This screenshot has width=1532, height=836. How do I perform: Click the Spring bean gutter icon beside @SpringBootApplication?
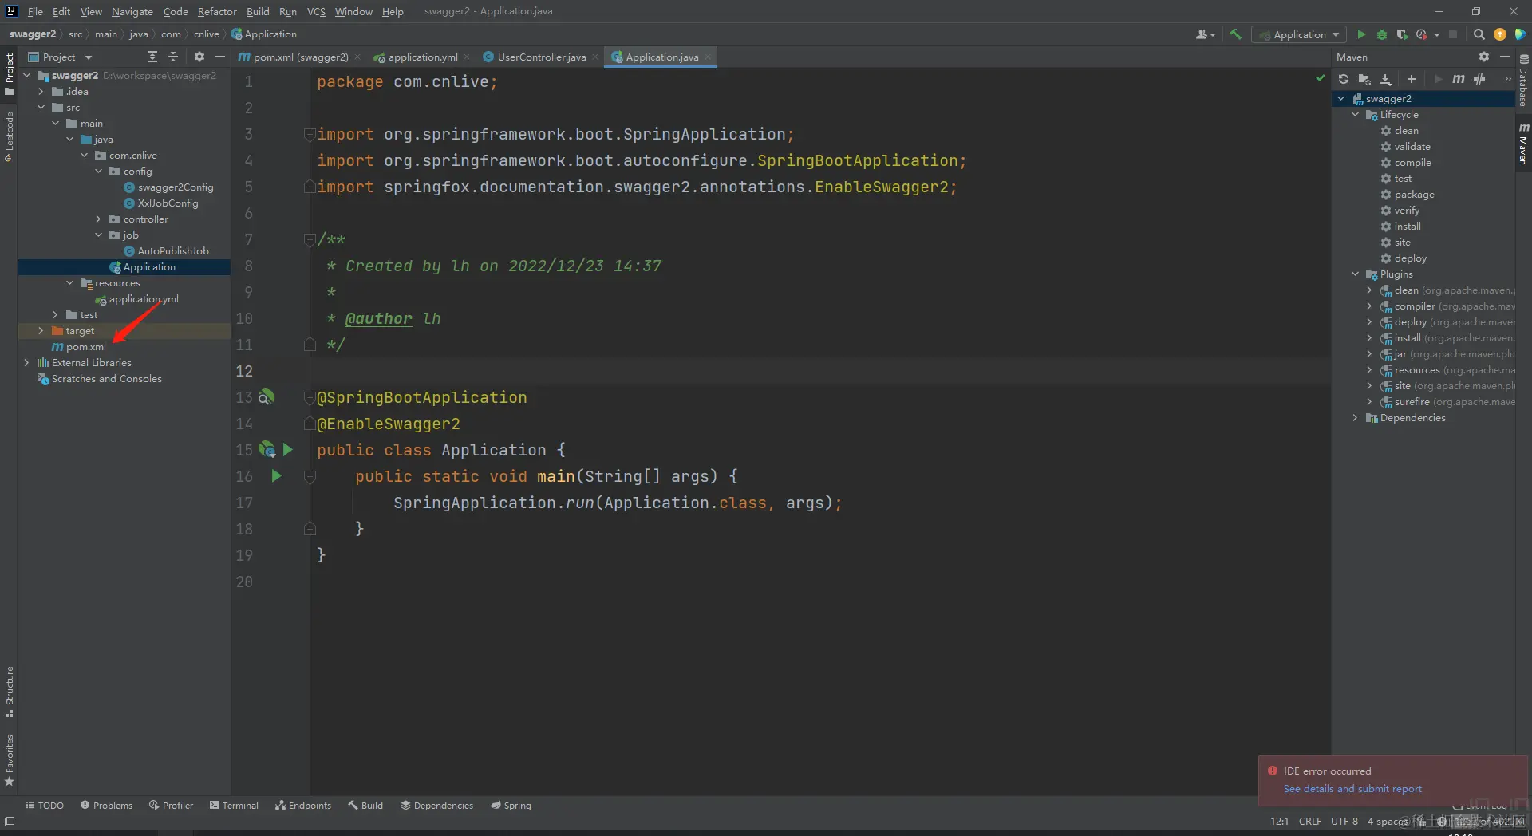point(267,397)
